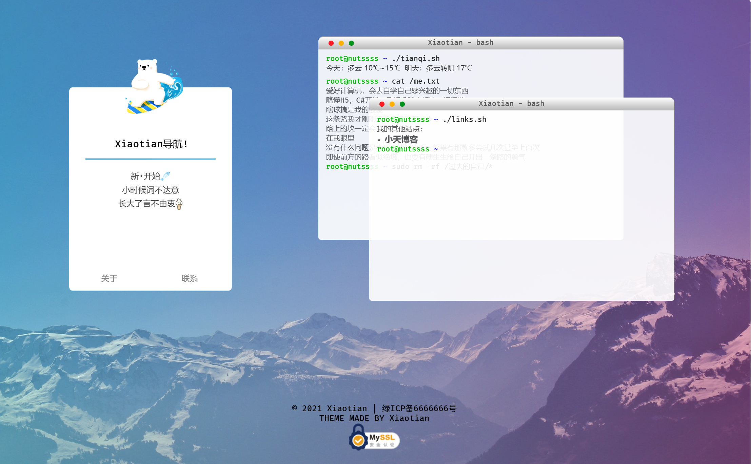
Task: Click red close dot on back terminal window
Action: point(331,43)
